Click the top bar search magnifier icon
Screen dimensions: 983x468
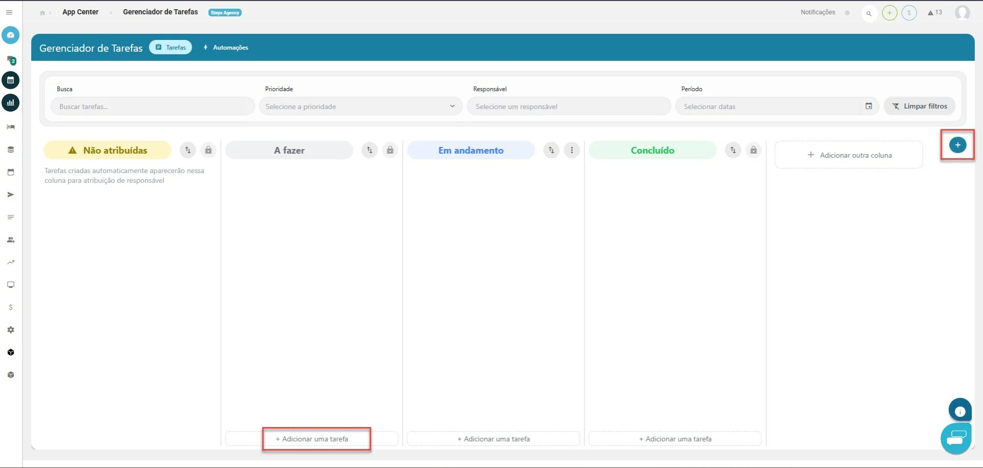tap(869, 13)
